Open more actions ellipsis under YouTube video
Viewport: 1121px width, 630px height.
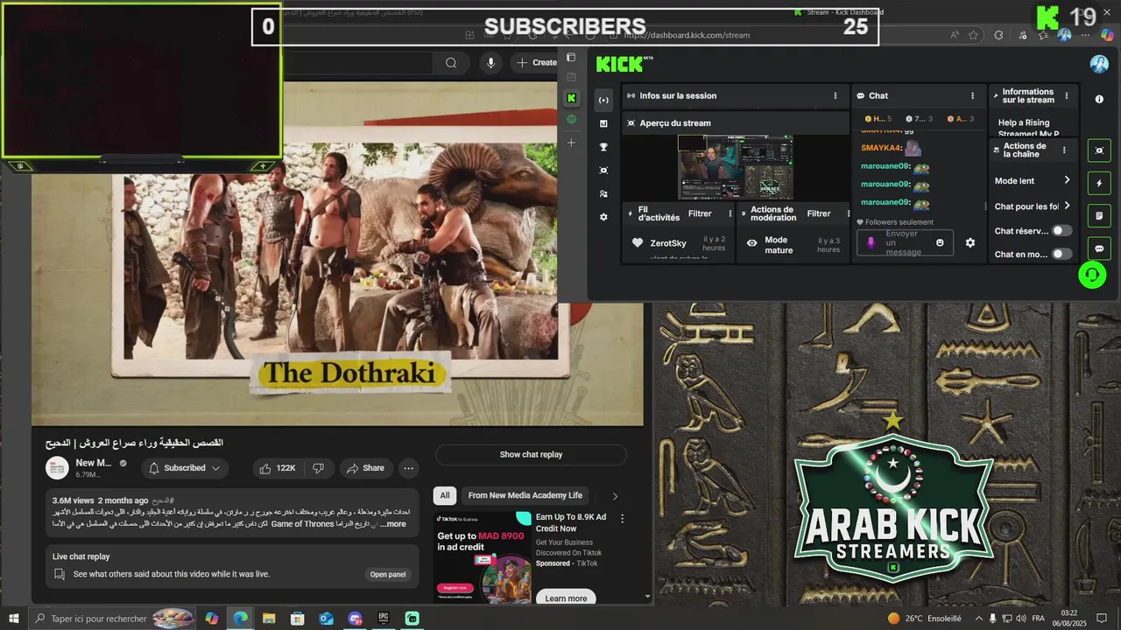point(408,468)
